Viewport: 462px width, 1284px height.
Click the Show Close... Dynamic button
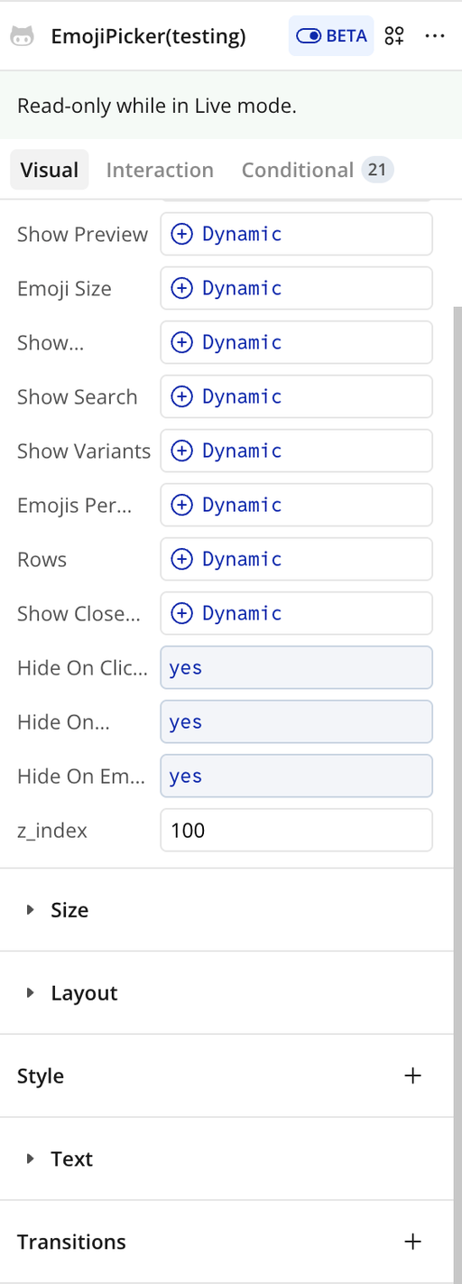tap(297, 613)
